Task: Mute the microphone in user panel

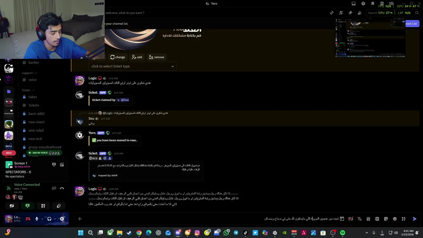Action: 37,219
